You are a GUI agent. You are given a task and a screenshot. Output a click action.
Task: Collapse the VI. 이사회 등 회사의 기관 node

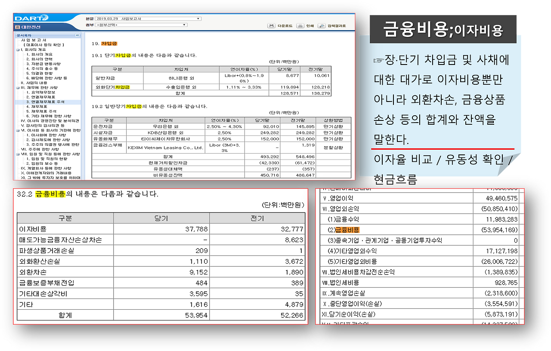point(18,130)
